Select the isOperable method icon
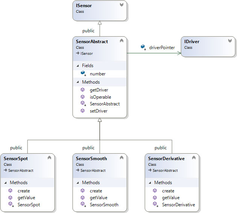Screen dimensions: 237x213 tap(82, 97)
